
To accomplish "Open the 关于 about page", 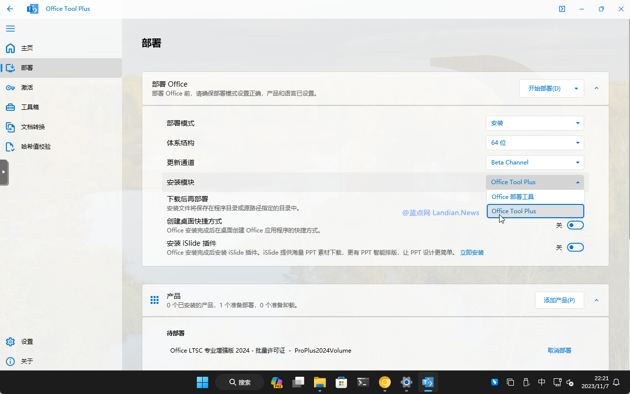I will coord(27,361).
